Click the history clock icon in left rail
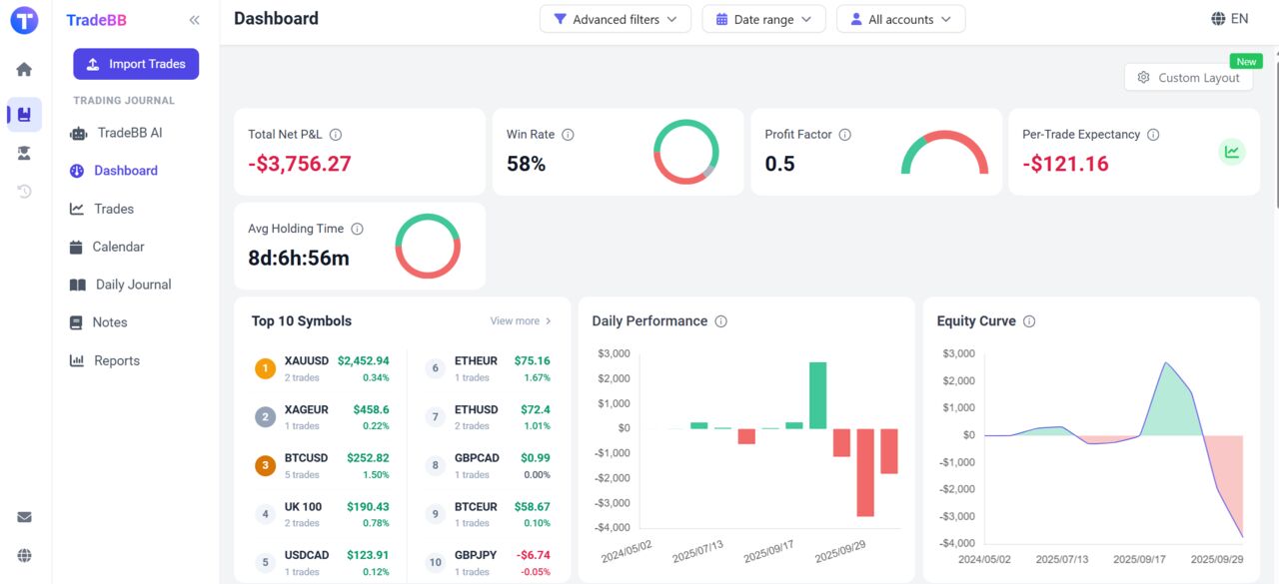1279x584 pixels. pos(24,192)
